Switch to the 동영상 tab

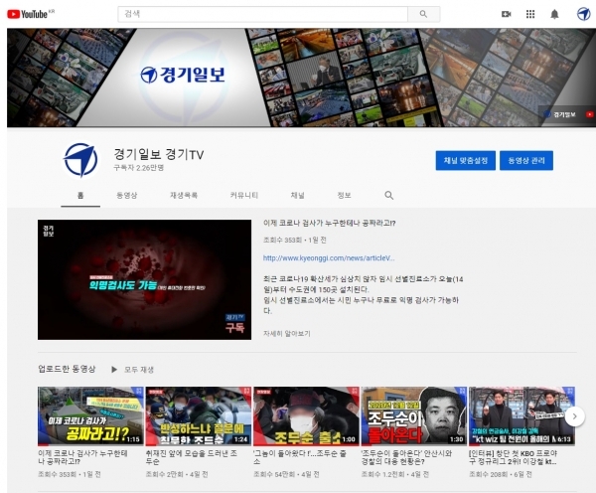[126, 195]
